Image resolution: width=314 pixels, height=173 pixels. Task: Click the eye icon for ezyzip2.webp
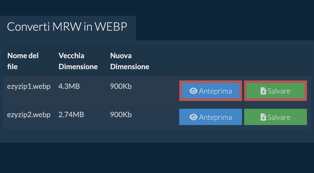(x=193, y=117)
